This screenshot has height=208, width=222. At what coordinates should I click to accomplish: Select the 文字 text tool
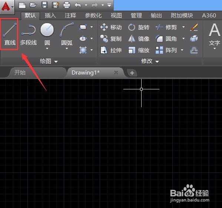215,34
